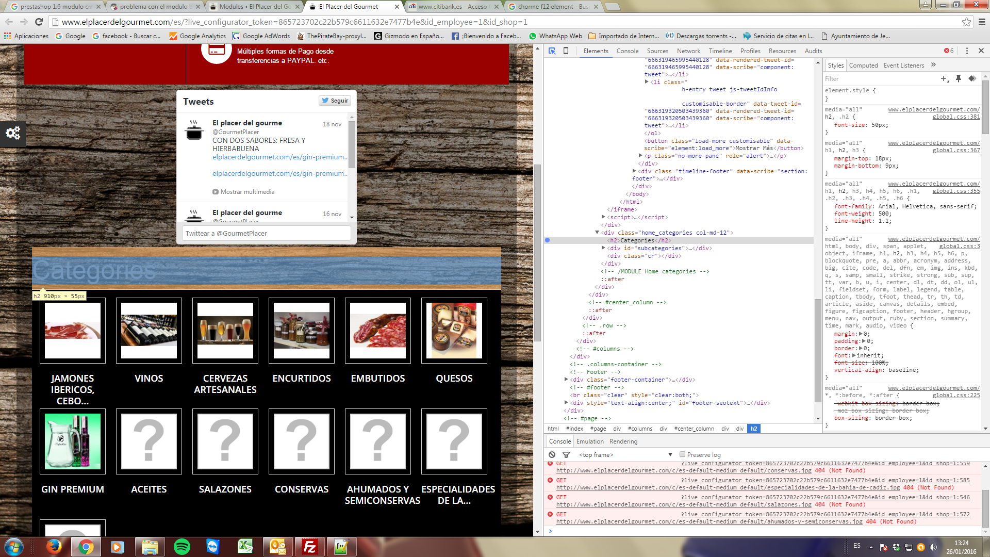
Task: Switch to the Network tab
Action: (x=688, y=51)
